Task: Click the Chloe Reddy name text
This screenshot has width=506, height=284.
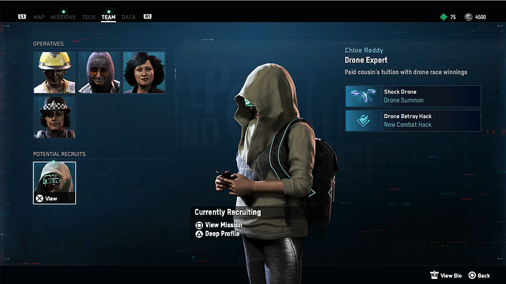Action: coord(364,50)
